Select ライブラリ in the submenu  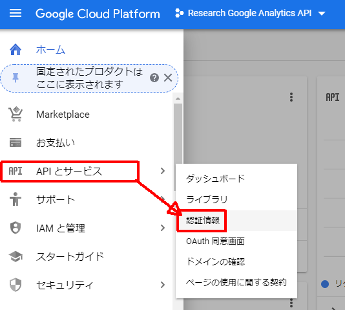[x=236, y=199]
